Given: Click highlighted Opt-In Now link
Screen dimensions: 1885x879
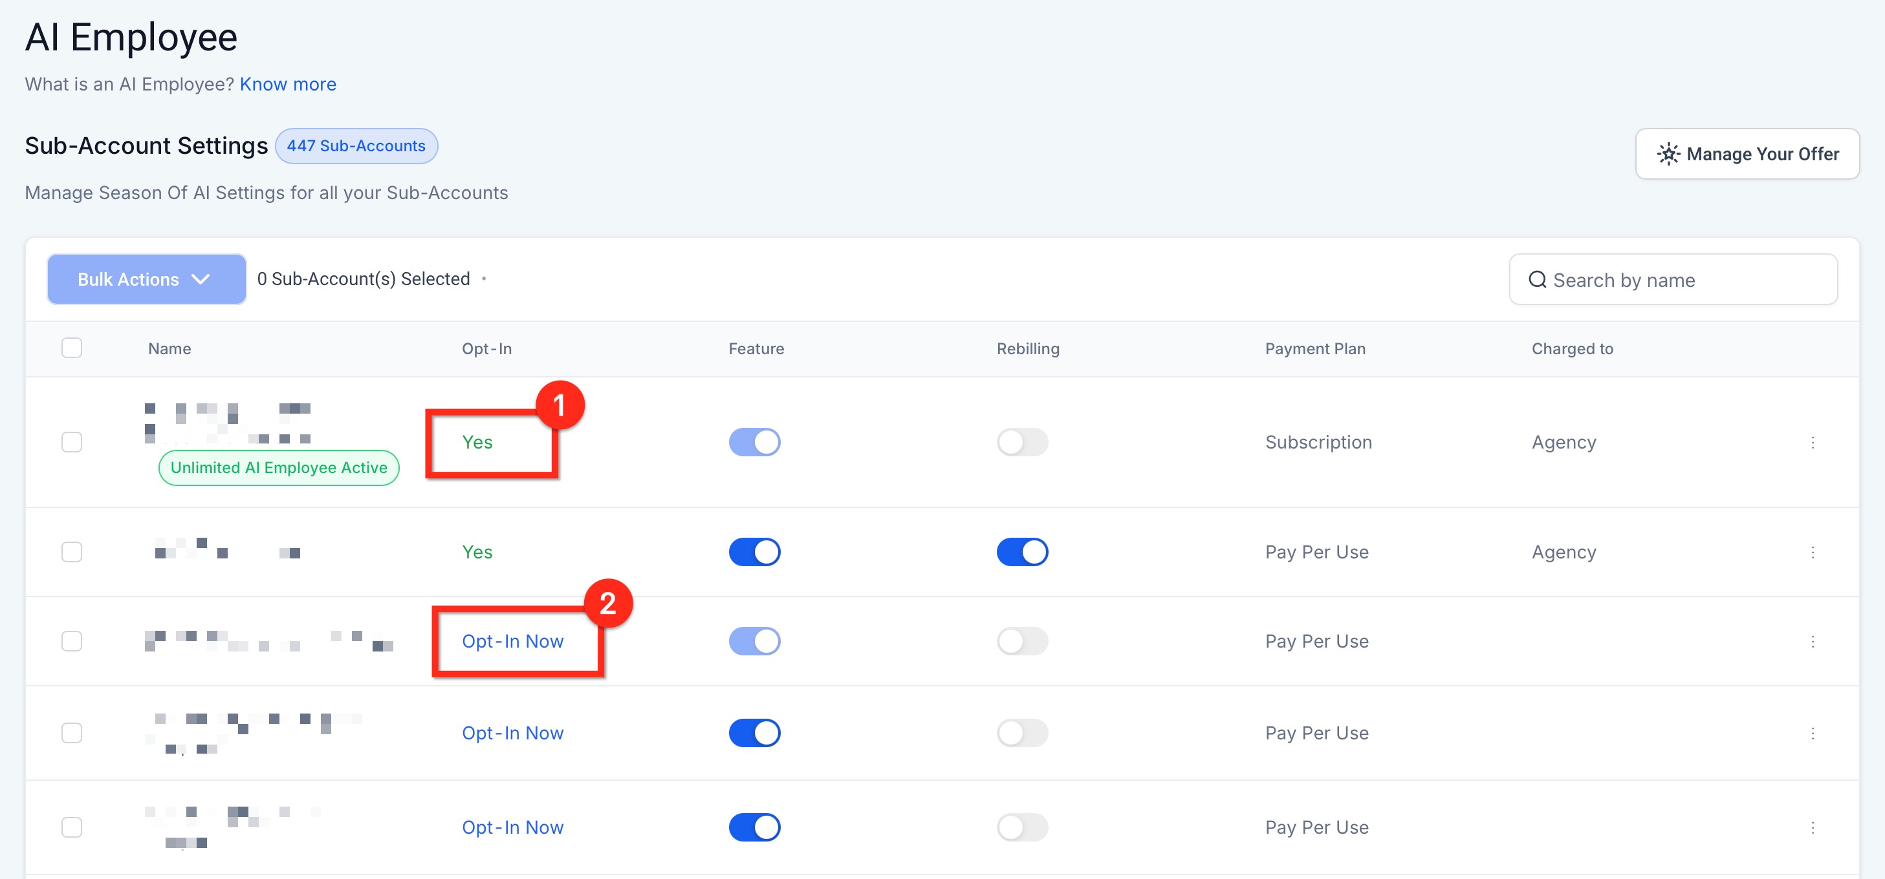Looking at the screenshot, I should pyautogui.click(x=512, y=641).
